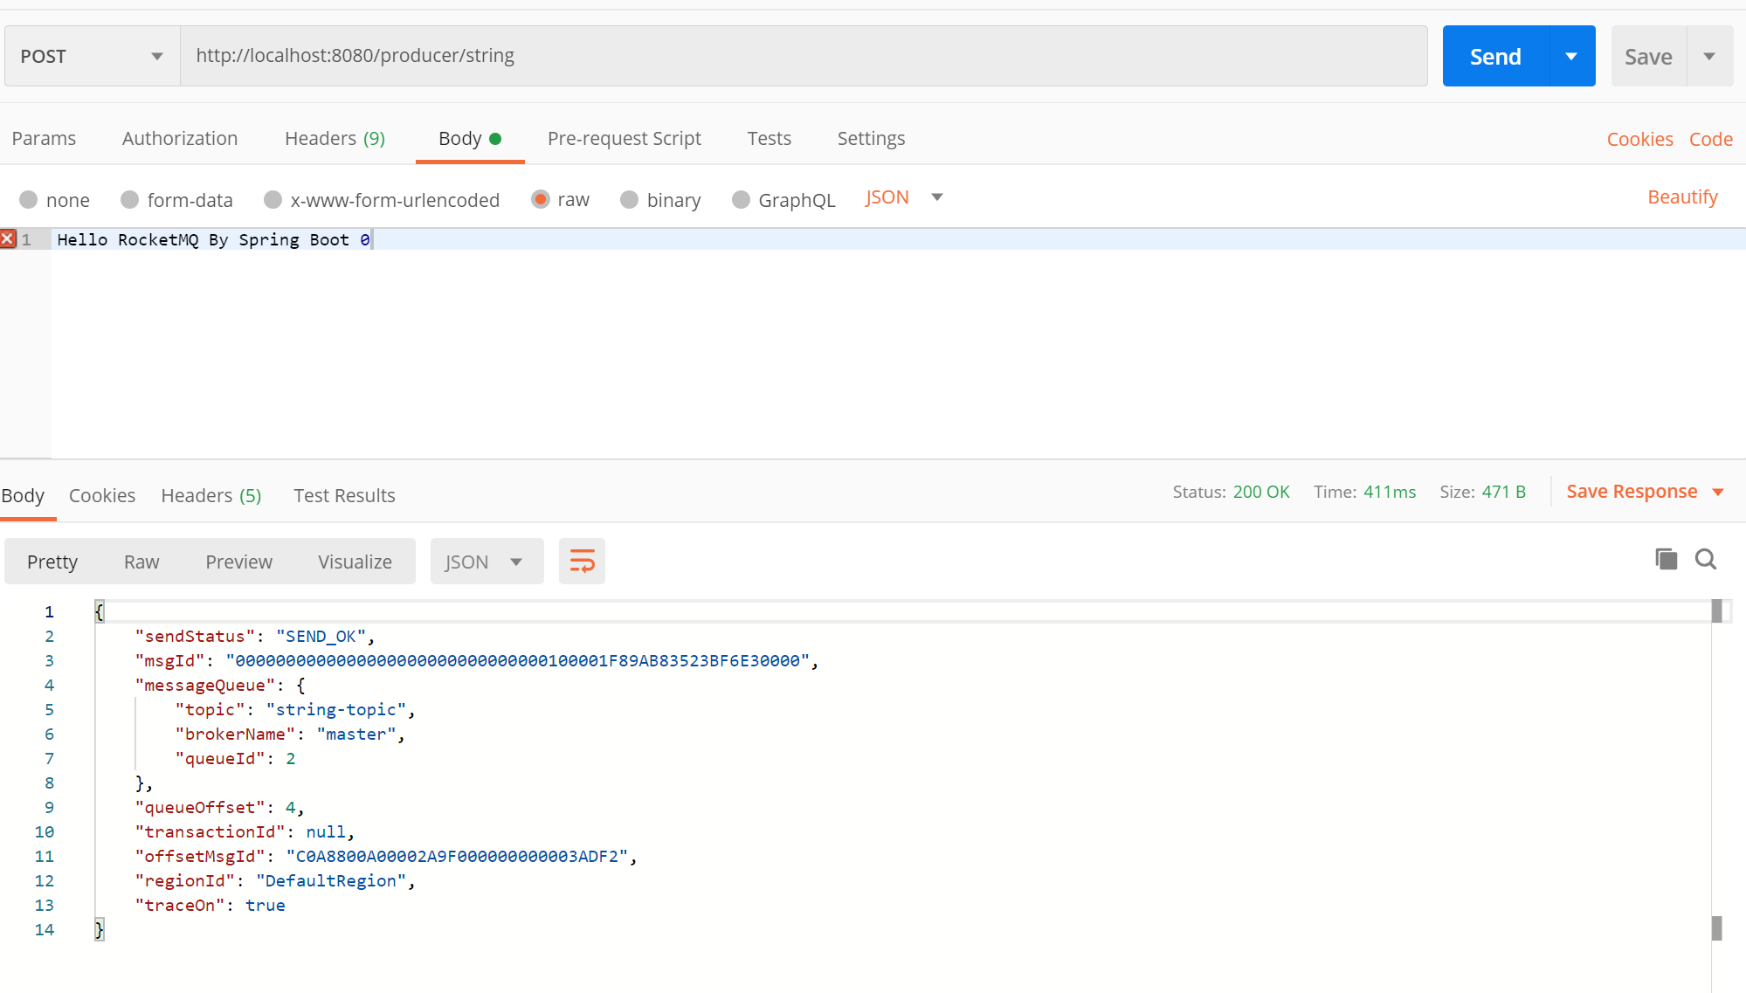Select the form-data radio button
The image size is (1746, 993).
click(130, 200)
